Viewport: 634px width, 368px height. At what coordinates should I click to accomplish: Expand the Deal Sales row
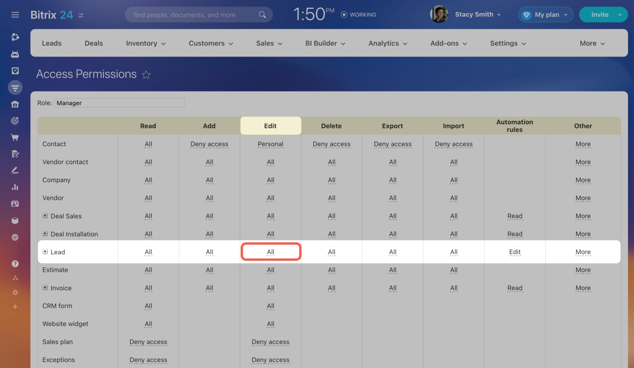click(x=45, y=216)
